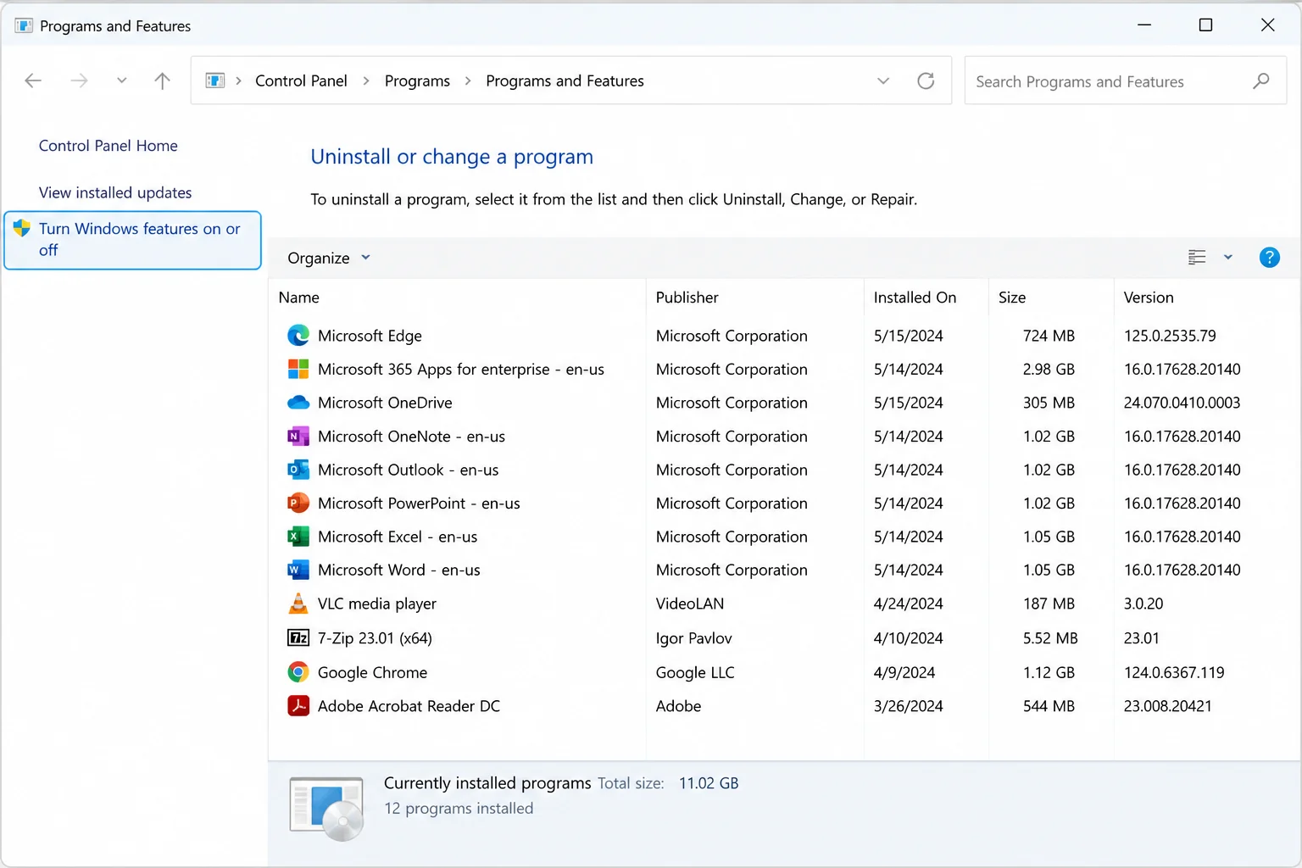Viewport: 1302px width, 868px height.
Task: Select the Google Chrome name text
Action: coord(372,672)
